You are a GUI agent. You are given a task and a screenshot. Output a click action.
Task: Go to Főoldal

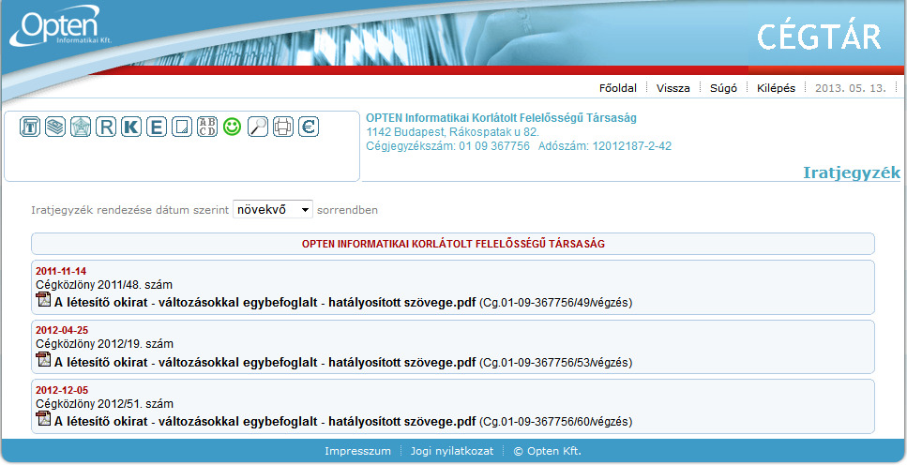point(618,88)
